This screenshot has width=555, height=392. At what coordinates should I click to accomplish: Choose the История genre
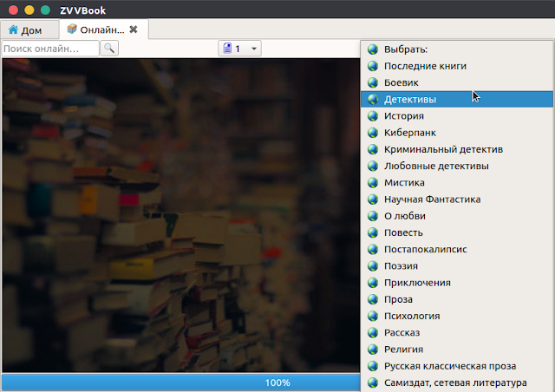coord(457,116)
